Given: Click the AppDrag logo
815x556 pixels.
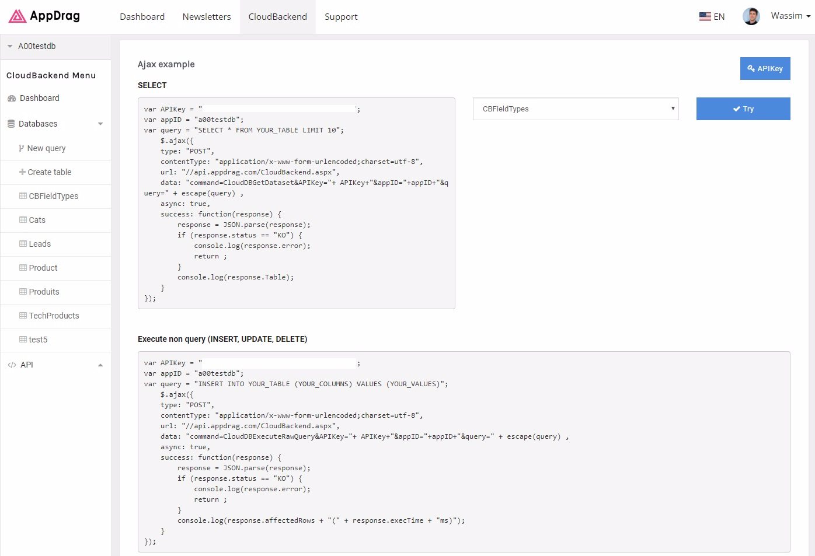Looking at the screenshot, I should [x=44, y=16].
